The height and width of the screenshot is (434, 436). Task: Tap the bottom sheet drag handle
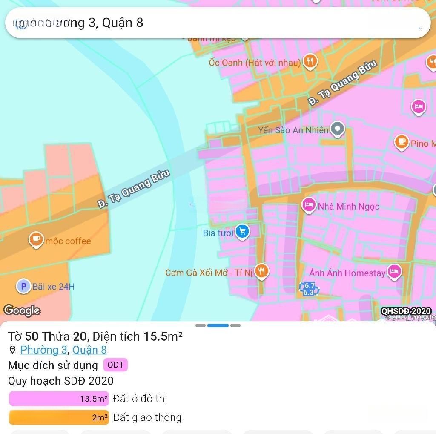coord(218,325)
